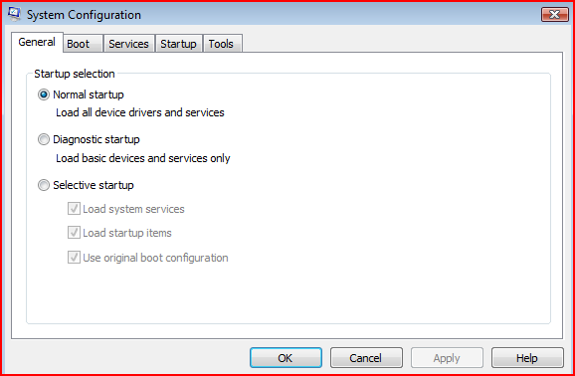Click the Load basic devices description text

point(143,158)
